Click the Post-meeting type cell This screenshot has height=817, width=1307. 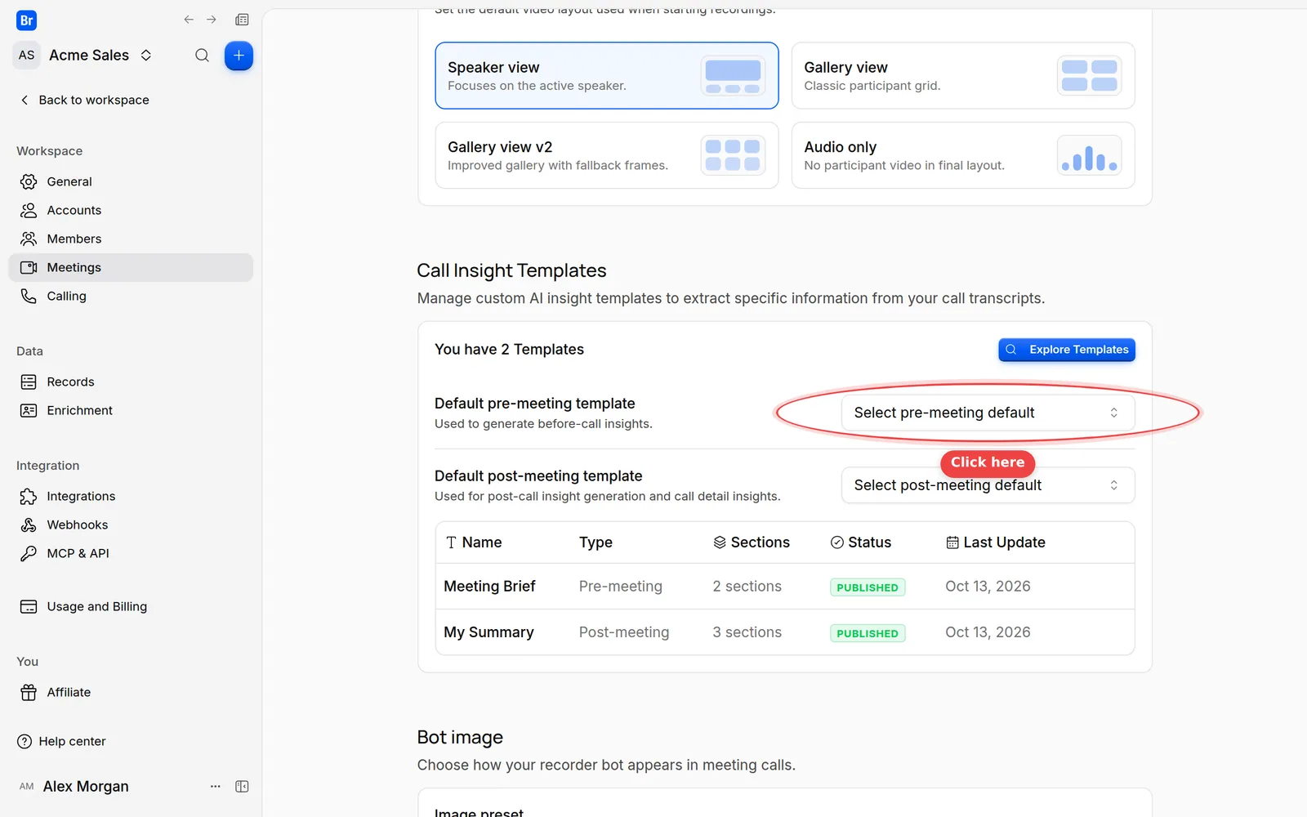(x=624, y=632)
